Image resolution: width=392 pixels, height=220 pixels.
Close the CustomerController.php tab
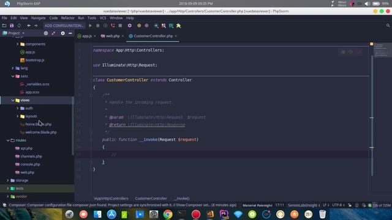point(176,36)
